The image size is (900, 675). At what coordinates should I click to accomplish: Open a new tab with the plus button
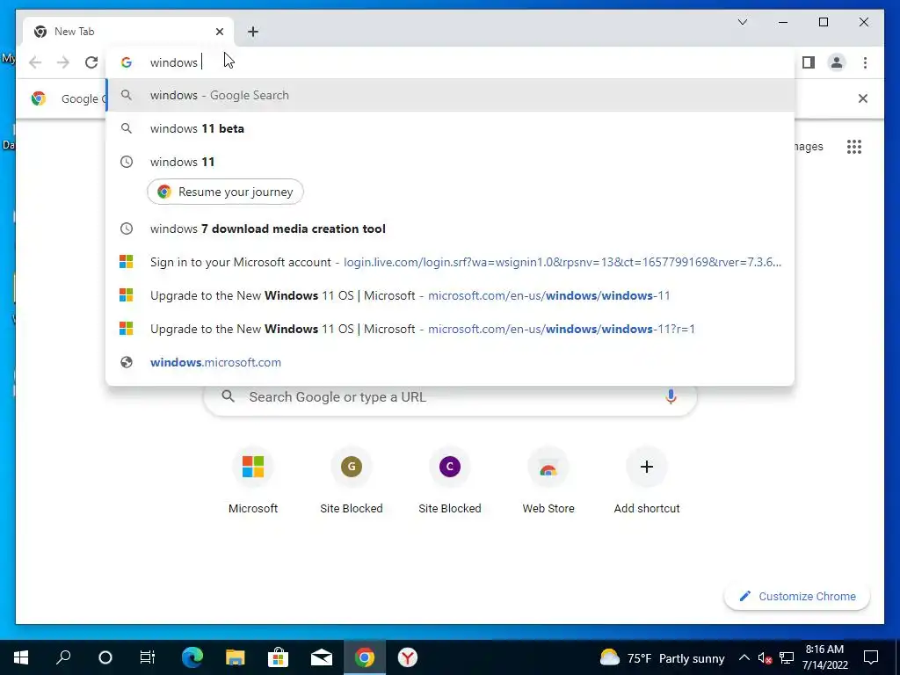pos(253,32)
